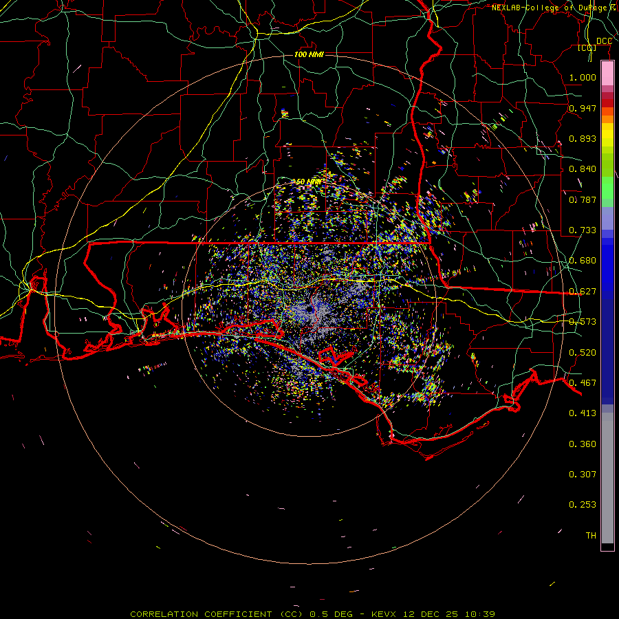The width and height of the screenshot is (619, 619).
Task: Click the [CC] units label above color bar
Action: [x=587, y=47]
